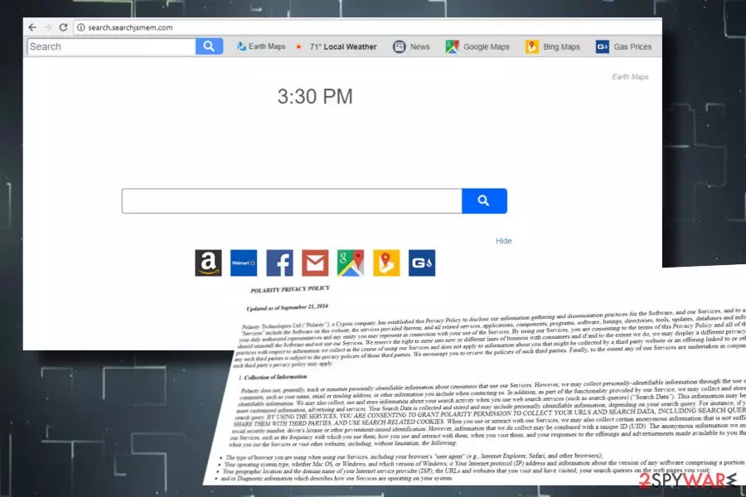746x497 pixels.
Task: Open the Amazon shortcut icon
Action: click(x=208, y=263)
